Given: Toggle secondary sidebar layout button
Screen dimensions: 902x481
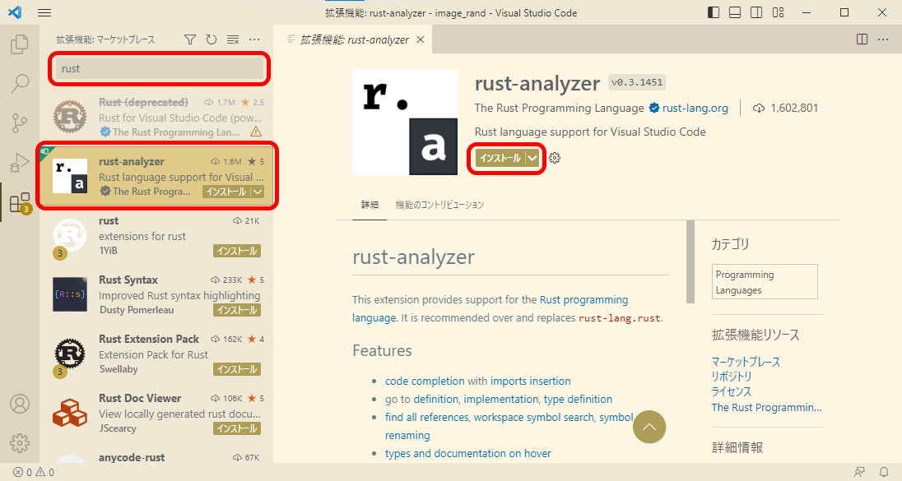Looking at the screenshot, I should (756, 13).
